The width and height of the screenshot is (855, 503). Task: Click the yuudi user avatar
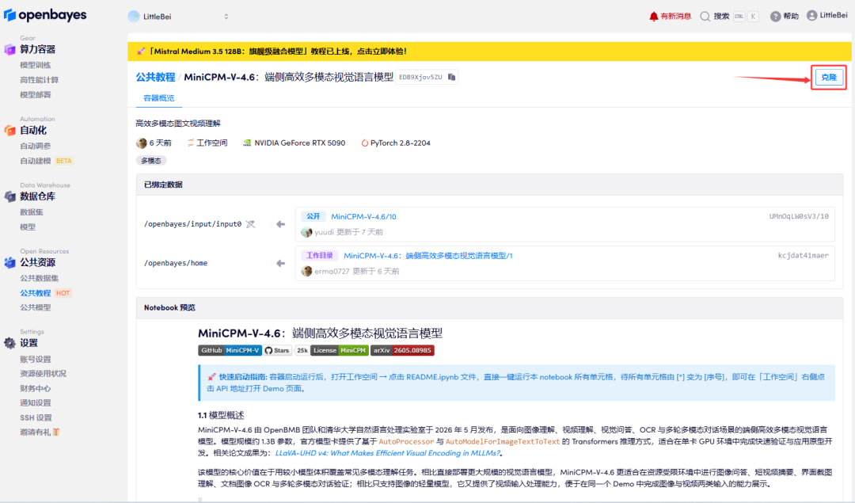[x=306, y=232]
